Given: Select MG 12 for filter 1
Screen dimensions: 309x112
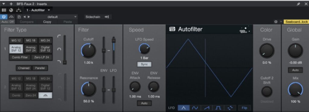Looking at the screenshot, I should point(16,41).
